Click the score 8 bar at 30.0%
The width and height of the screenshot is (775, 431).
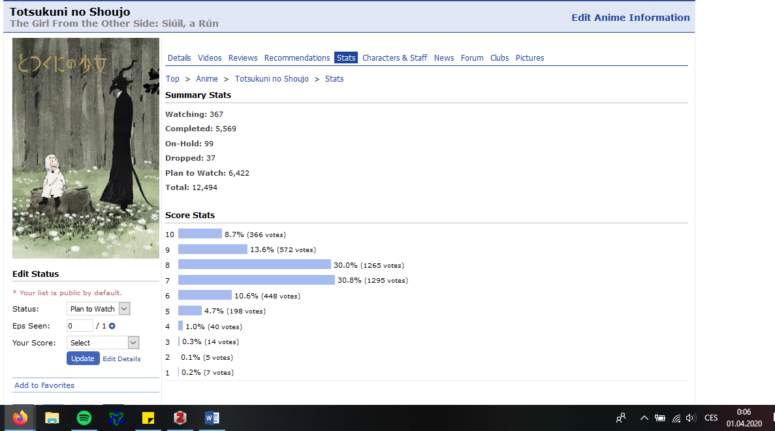255,264
